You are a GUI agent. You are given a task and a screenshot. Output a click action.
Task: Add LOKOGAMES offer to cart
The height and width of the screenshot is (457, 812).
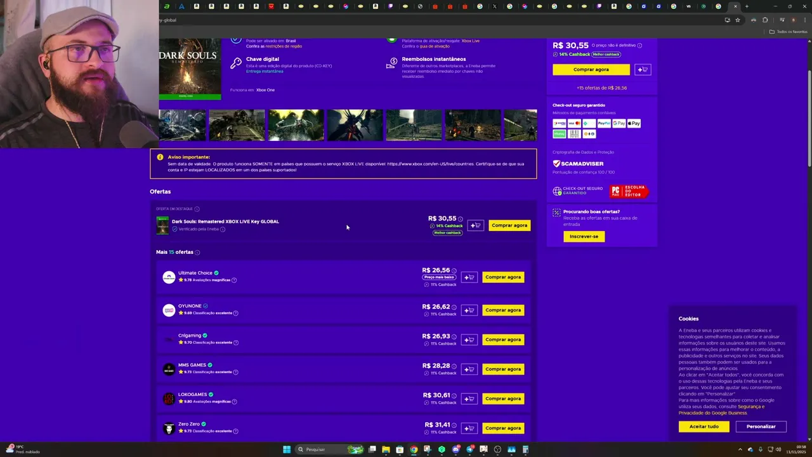point(469,399)
